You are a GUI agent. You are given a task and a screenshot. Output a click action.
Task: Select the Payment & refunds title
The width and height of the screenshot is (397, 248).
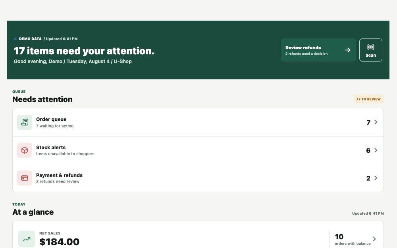click(59, 175)
